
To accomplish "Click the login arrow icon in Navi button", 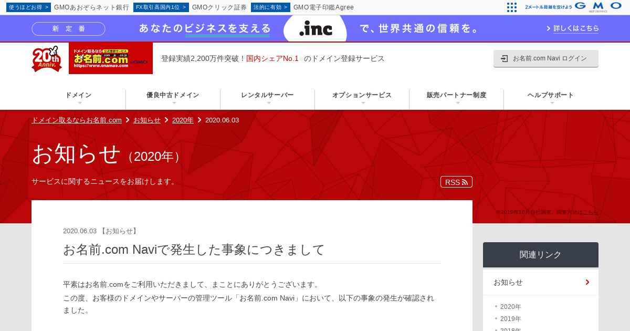I will (x=505, y=58).
